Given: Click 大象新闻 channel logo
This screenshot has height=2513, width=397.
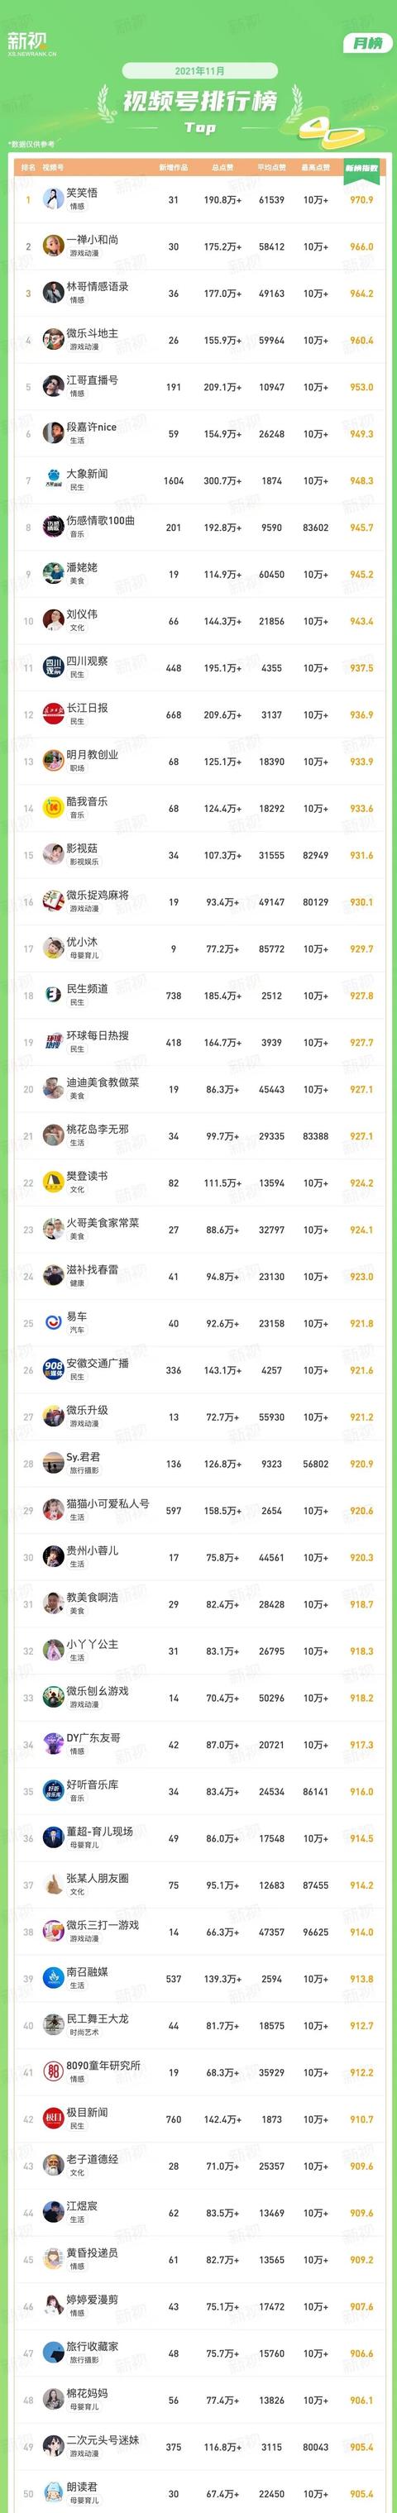Looking at the screenshot, I should [x=53, y=481].
